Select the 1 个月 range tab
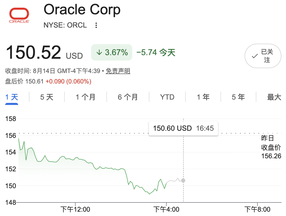The image size is (286, 216). (x=85, y=97)
